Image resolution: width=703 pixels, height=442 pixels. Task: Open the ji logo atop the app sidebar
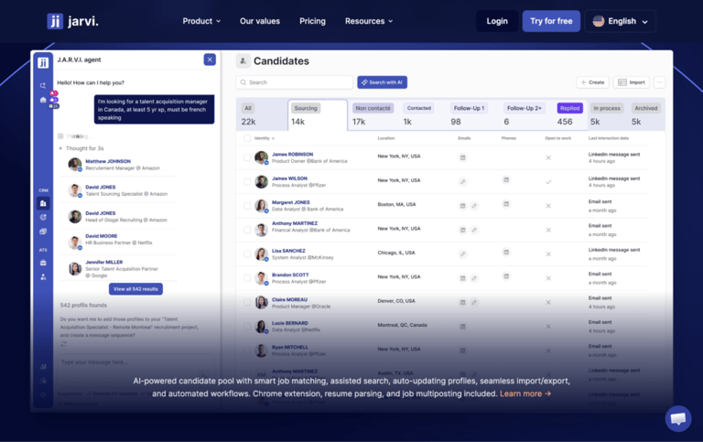pyautogui.click(x=43, y=62)
